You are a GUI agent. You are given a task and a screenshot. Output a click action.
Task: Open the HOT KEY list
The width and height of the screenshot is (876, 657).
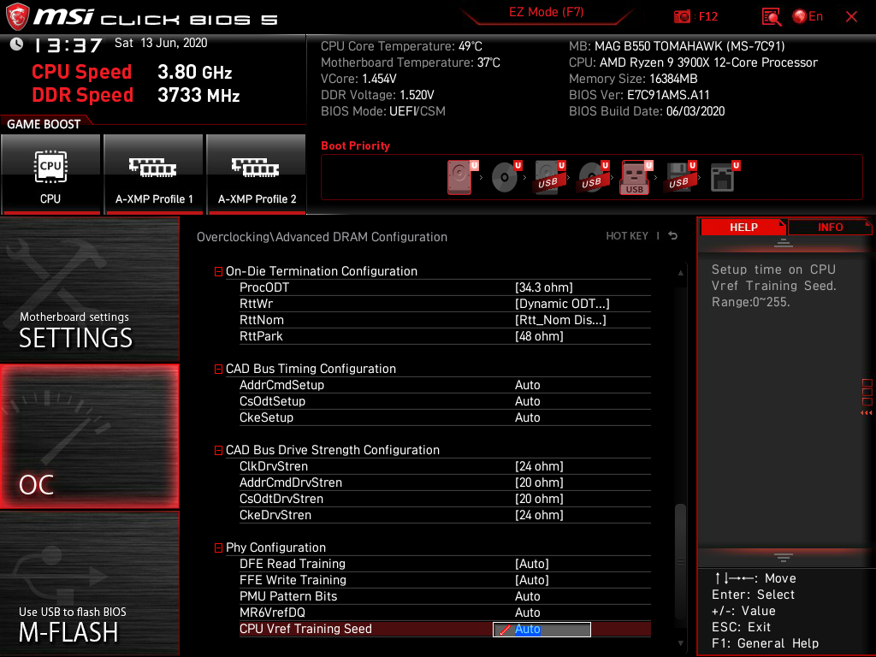pyautogui.click(x=627, y=236)
